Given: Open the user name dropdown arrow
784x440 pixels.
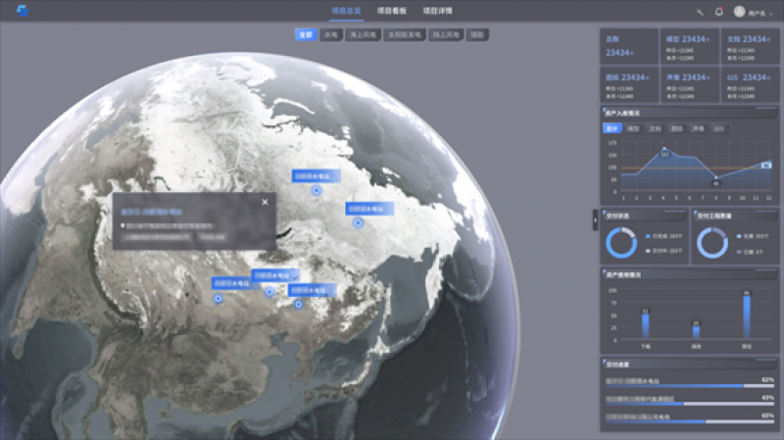Looking at the screenshot, I should (771, 13).
